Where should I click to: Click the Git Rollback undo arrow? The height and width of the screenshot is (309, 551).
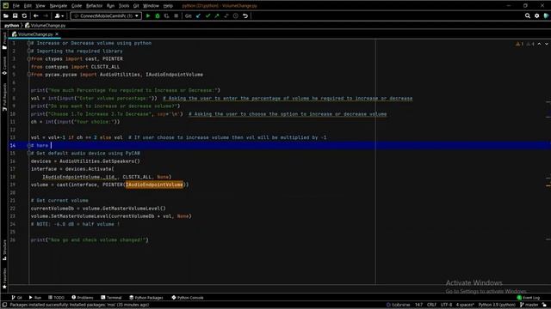click(x=245, y=15)
